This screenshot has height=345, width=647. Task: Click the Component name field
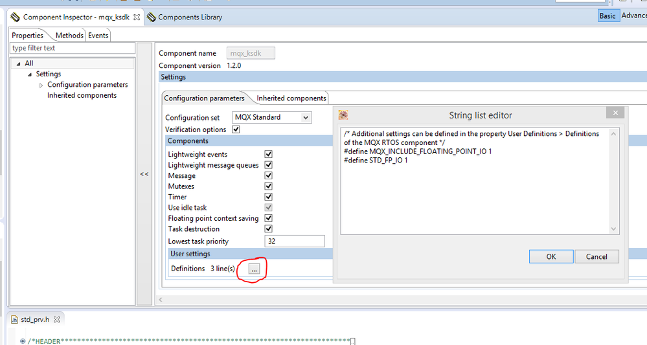251,53
